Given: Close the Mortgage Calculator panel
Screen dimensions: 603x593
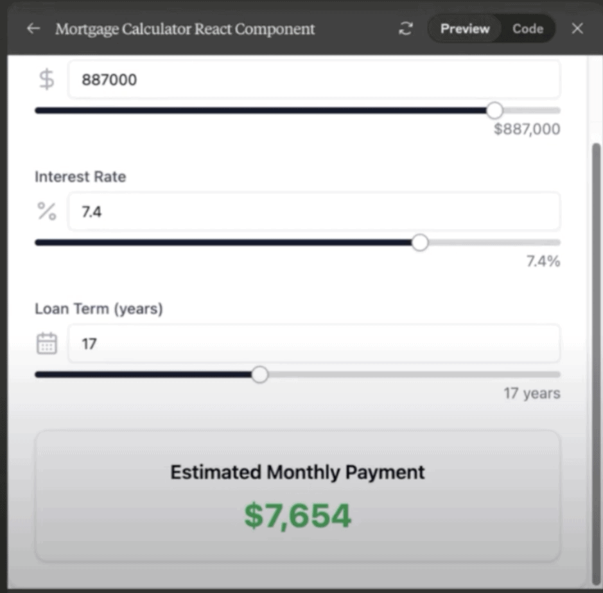Looking at the screenshot, I should pyautogui.click(x=577, y=29).
